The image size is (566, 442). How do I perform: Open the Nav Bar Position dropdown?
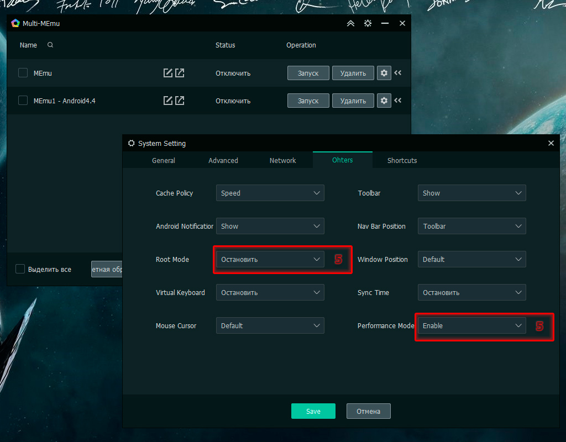coord(471,226)
